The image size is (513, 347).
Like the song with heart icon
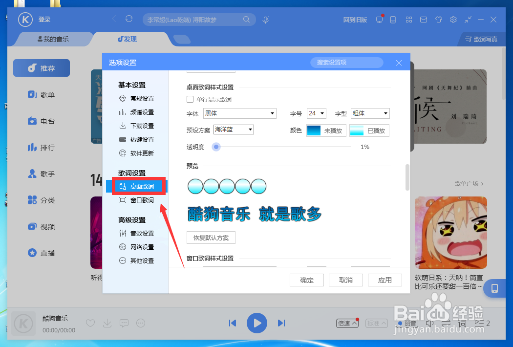90,324
